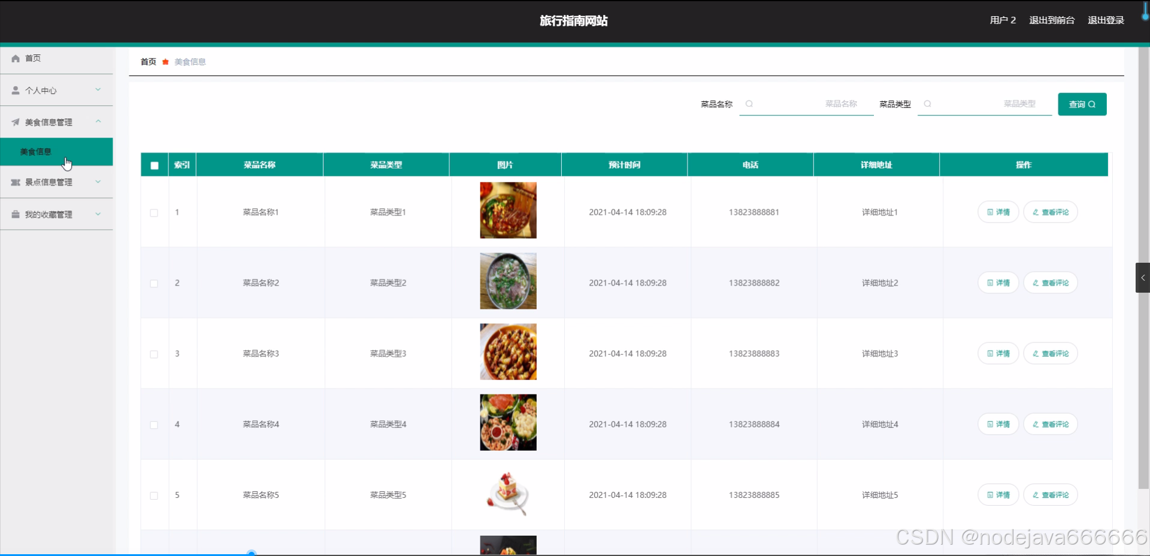The width and height of the screenshot is (1150, 556).
Task: Click phone number 13823888885
Action: (x=754, y=494)
